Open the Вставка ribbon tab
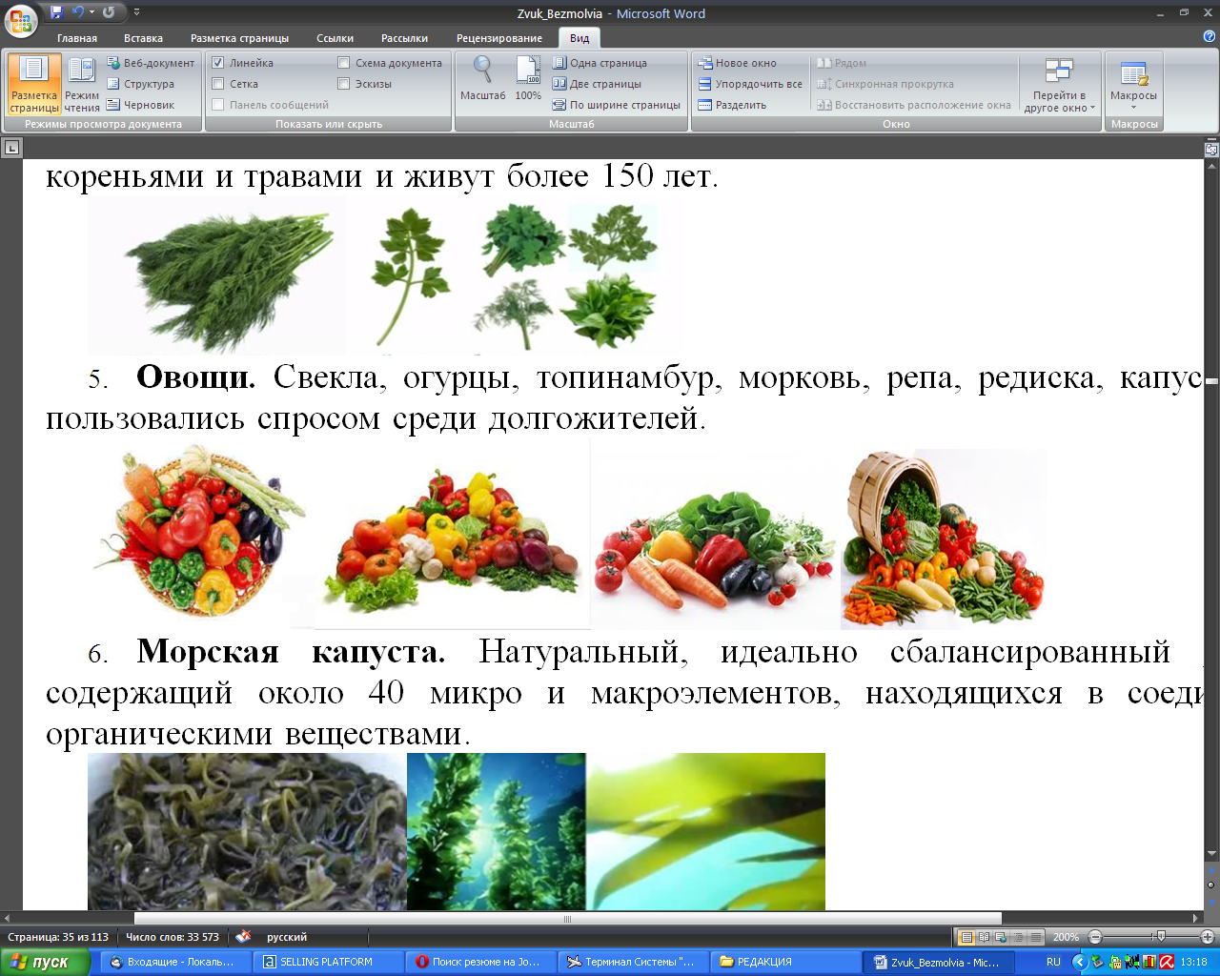This screenshot has height=976, width=1220. (143, 38)
